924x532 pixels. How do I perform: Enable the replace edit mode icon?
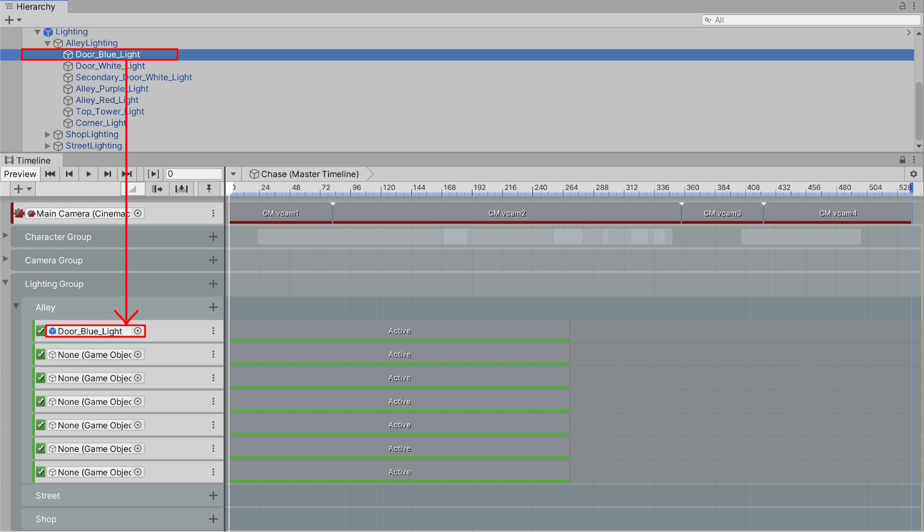click(x=181, y=188)
